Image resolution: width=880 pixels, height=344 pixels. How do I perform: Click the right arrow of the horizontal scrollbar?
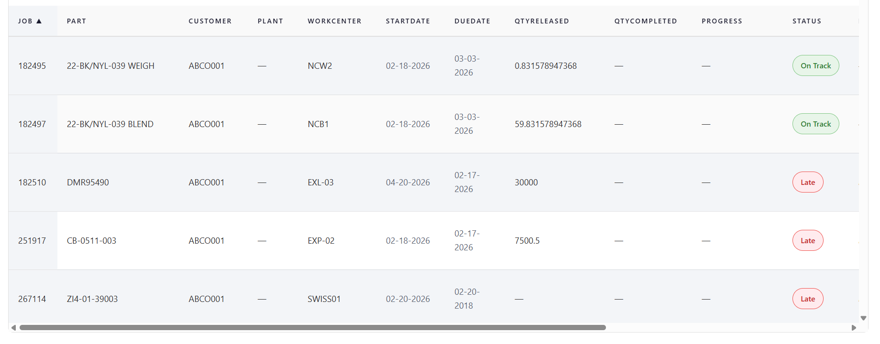pos(854,328)
